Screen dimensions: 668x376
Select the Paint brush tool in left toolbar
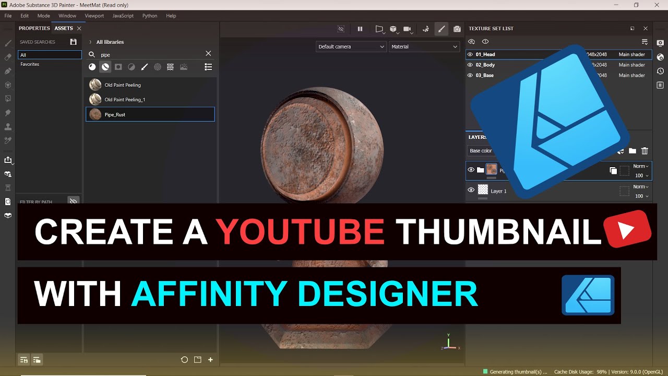pos(8,43)
